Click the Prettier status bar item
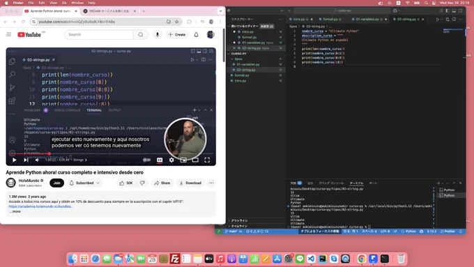 (448, 231)
